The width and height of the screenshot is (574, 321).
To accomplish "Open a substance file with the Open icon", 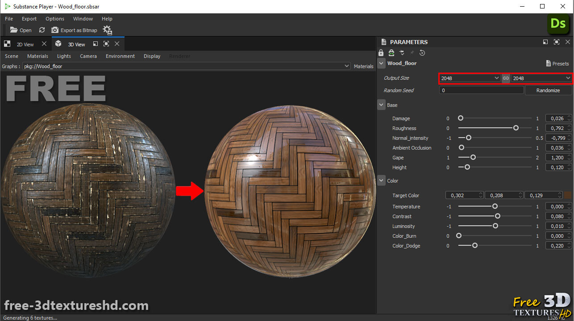I will [13, 30].
